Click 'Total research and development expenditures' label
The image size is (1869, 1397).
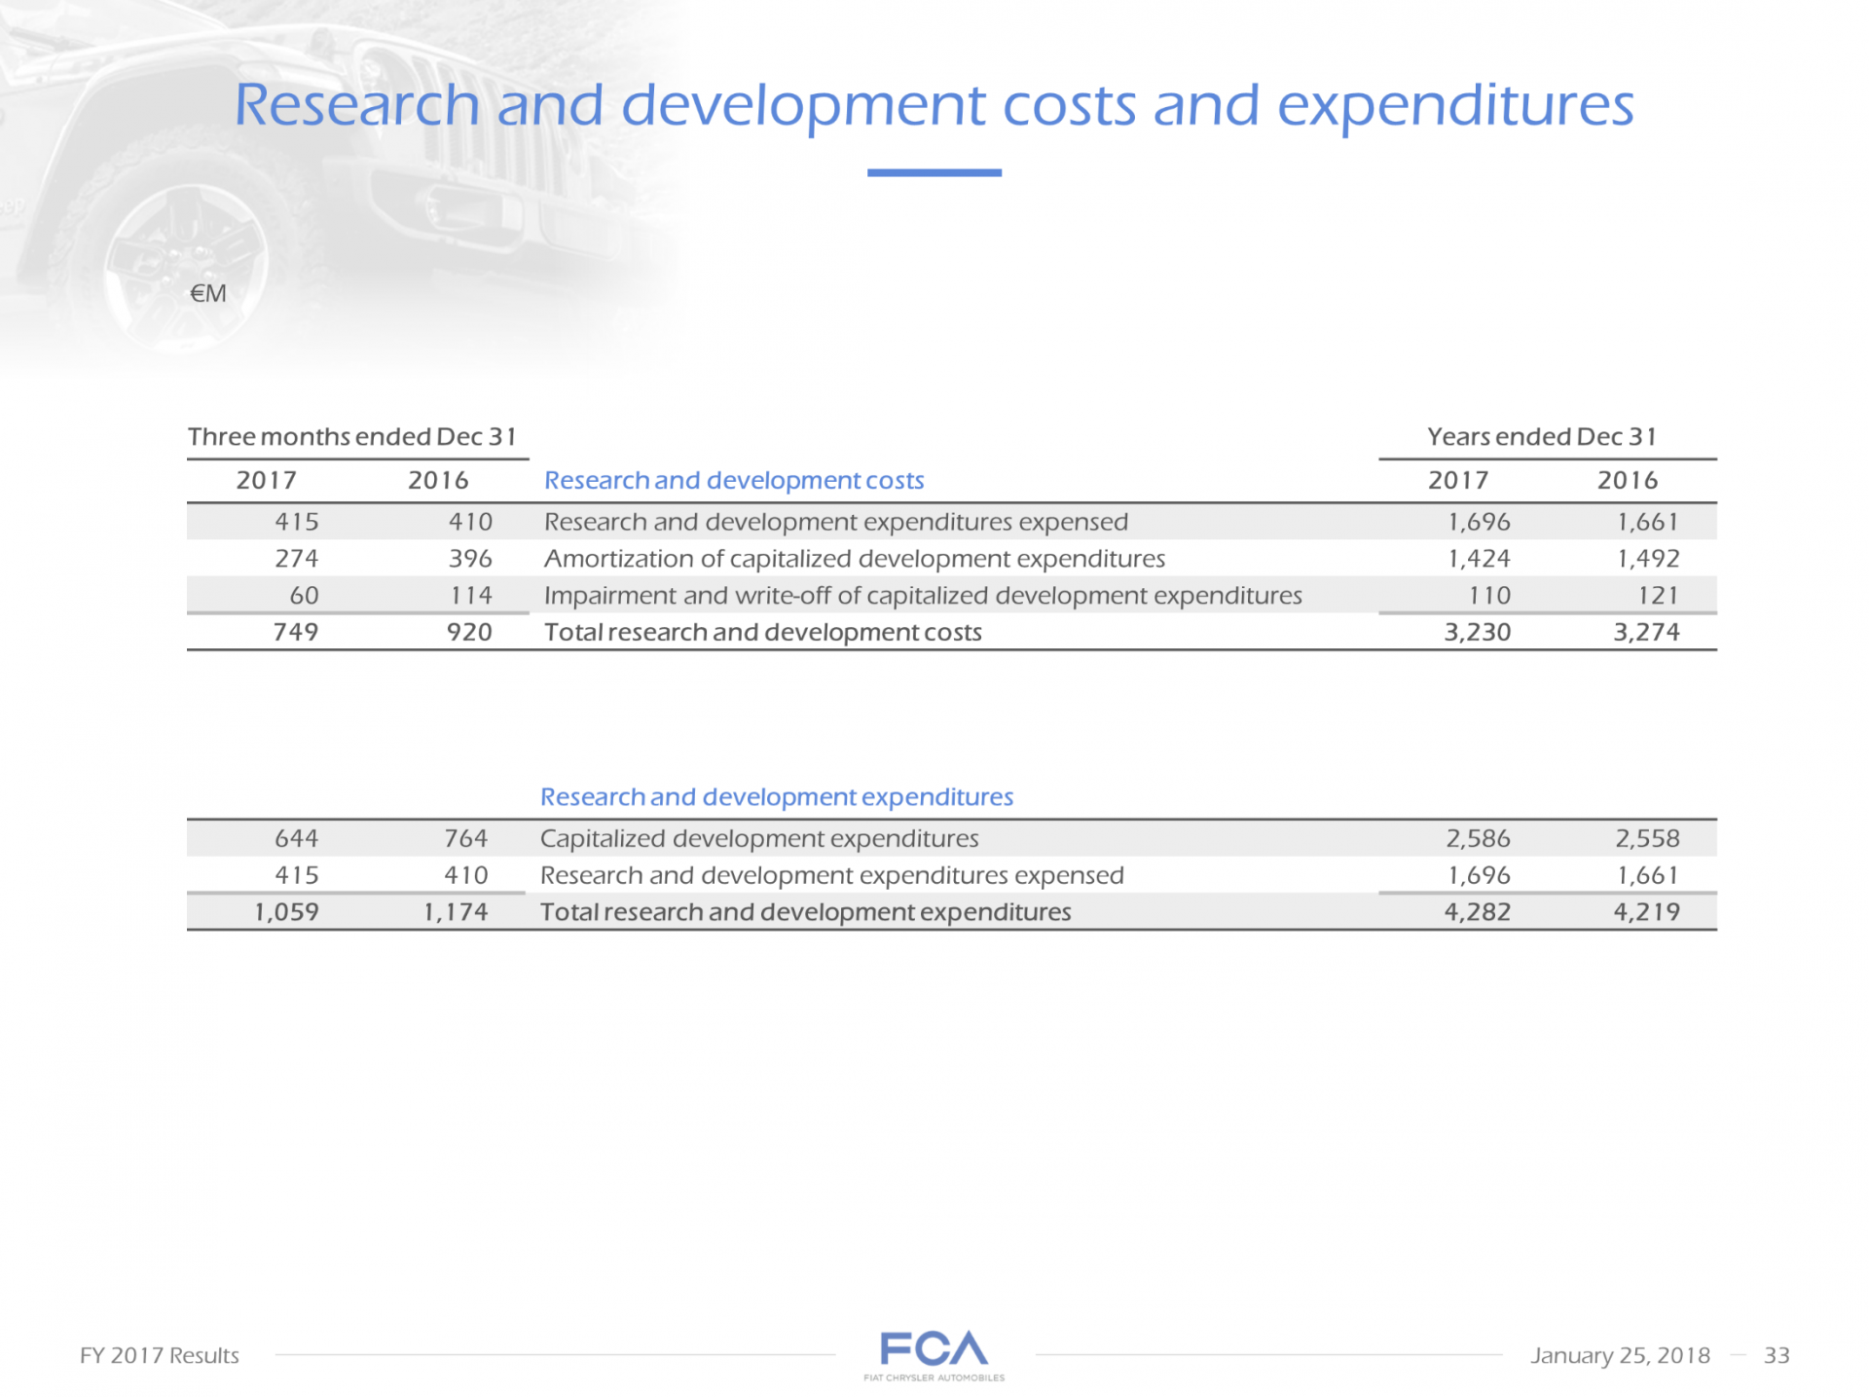click(x=806, y=912)
